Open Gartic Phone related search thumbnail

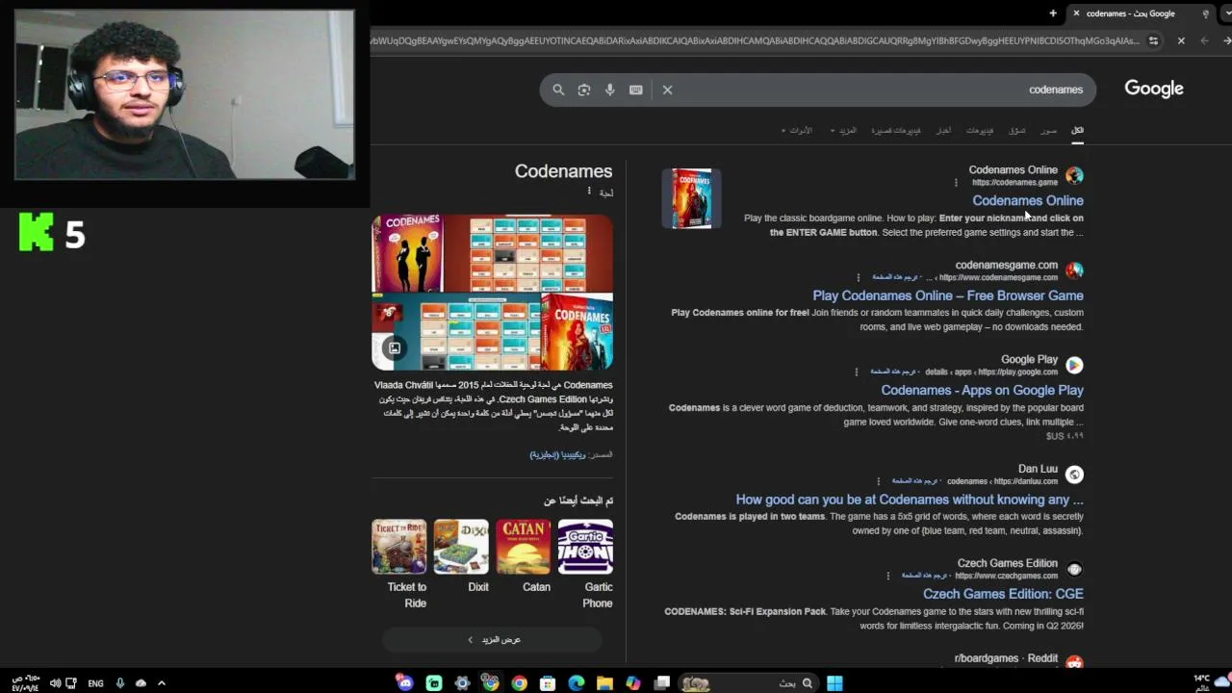pyautogui.click(x=585, y=547)
